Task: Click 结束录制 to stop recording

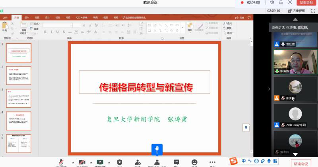Action: (x=306, y=2)
